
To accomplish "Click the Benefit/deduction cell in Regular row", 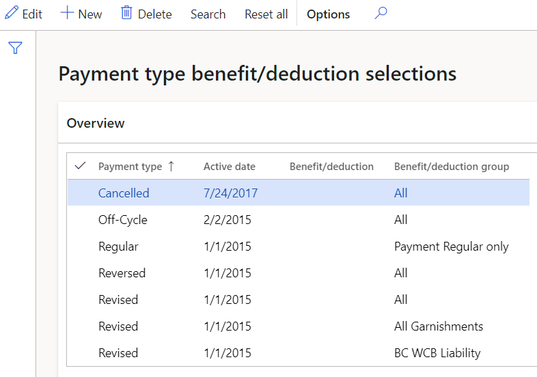I will click(338, 247).
